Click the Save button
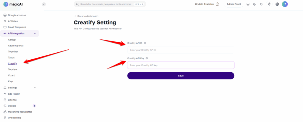 click(181, 76)
